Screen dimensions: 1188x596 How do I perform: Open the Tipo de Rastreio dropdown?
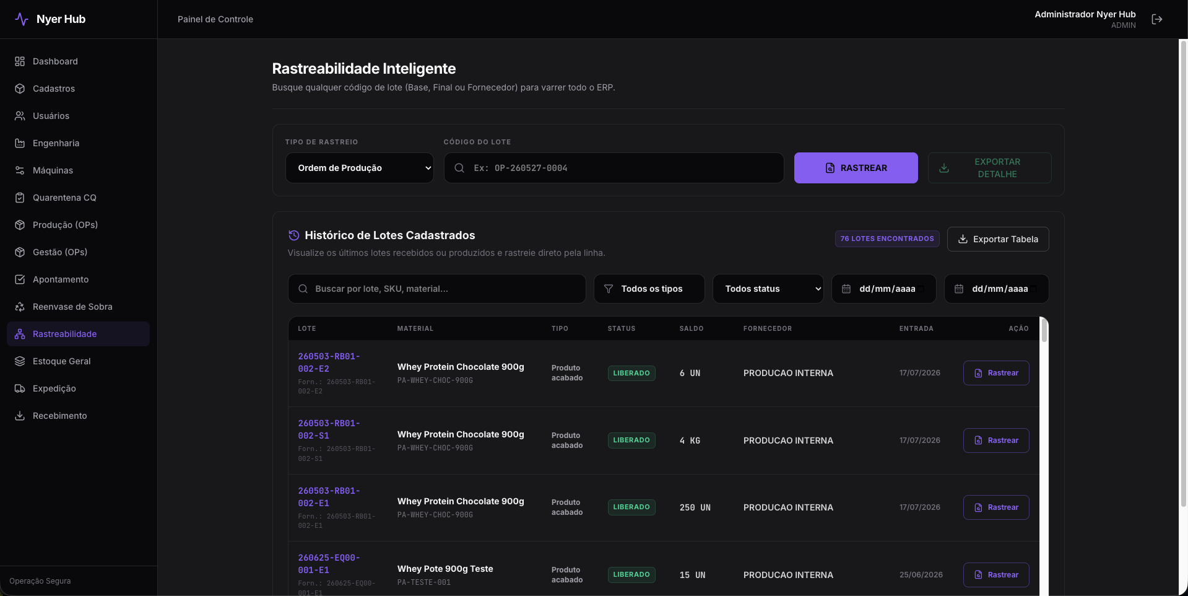[x=360, y=168]
